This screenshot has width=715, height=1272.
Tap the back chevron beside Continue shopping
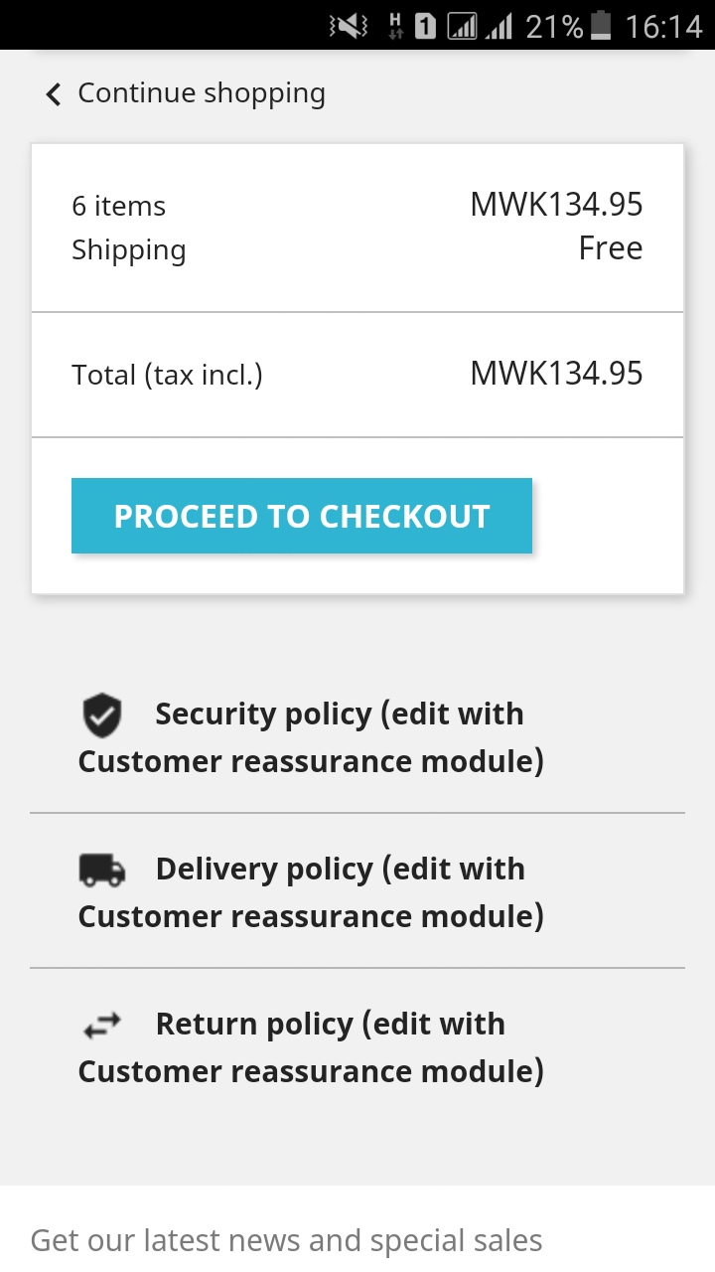(54, 94)
